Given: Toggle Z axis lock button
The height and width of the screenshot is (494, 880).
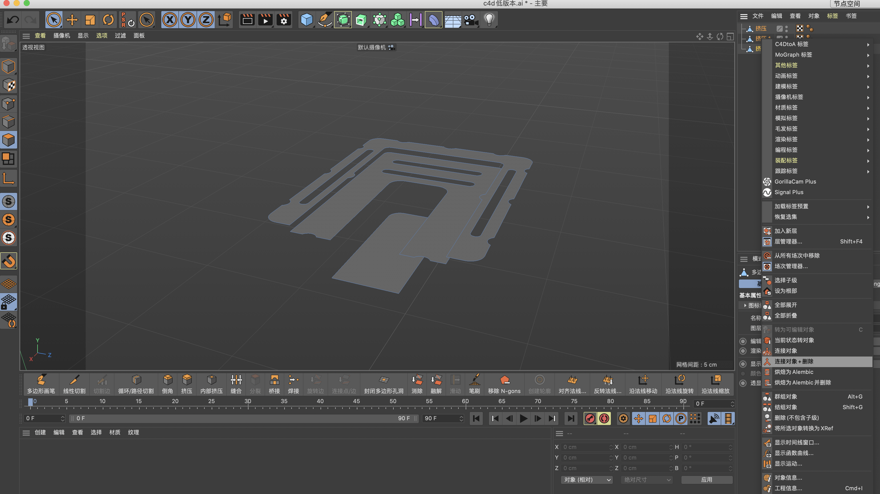Looking at the screenshot, I should [206, 20].
